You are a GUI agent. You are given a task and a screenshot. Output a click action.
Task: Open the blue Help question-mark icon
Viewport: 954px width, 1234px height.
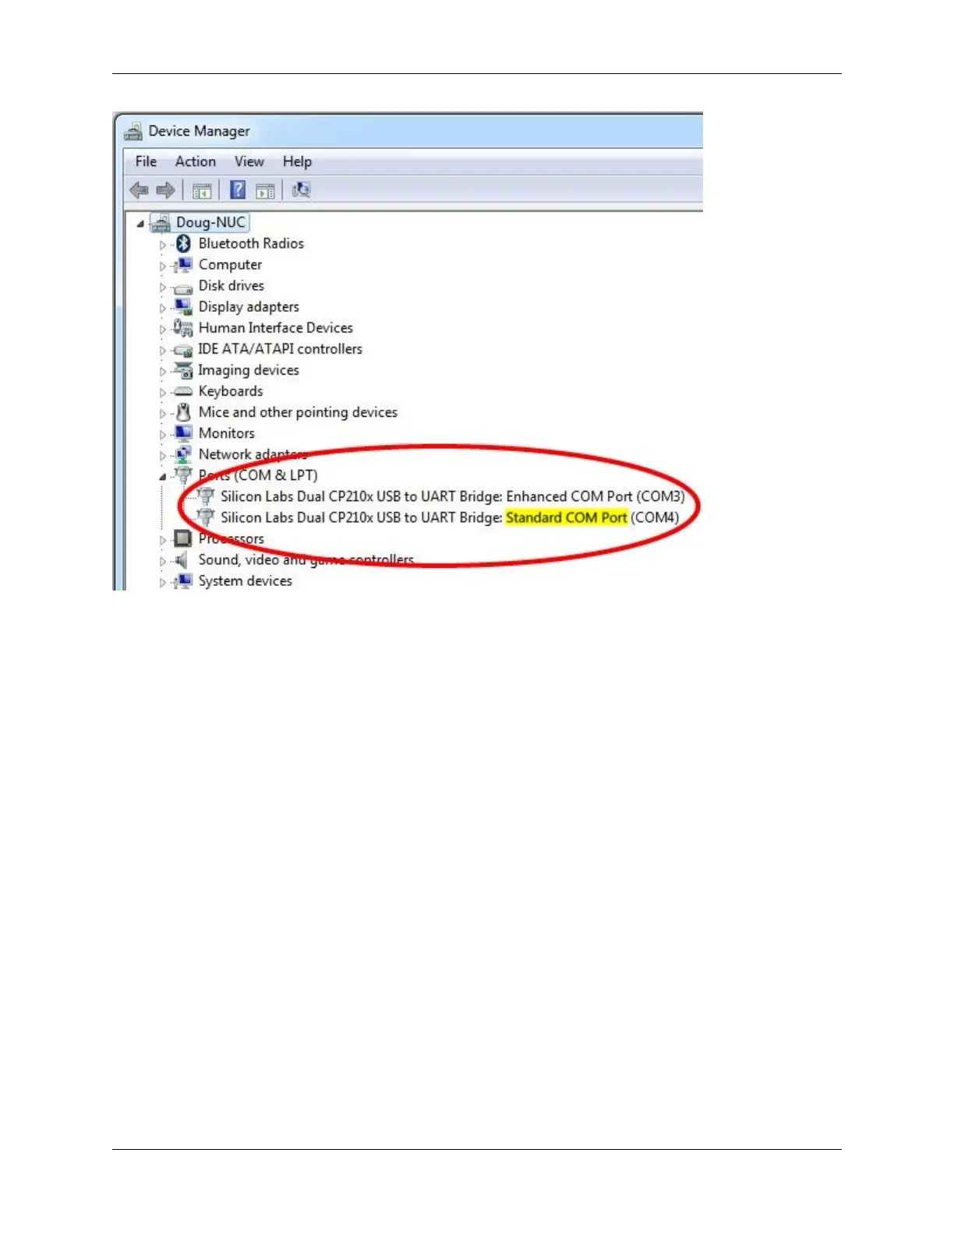[x=238, y=190]
